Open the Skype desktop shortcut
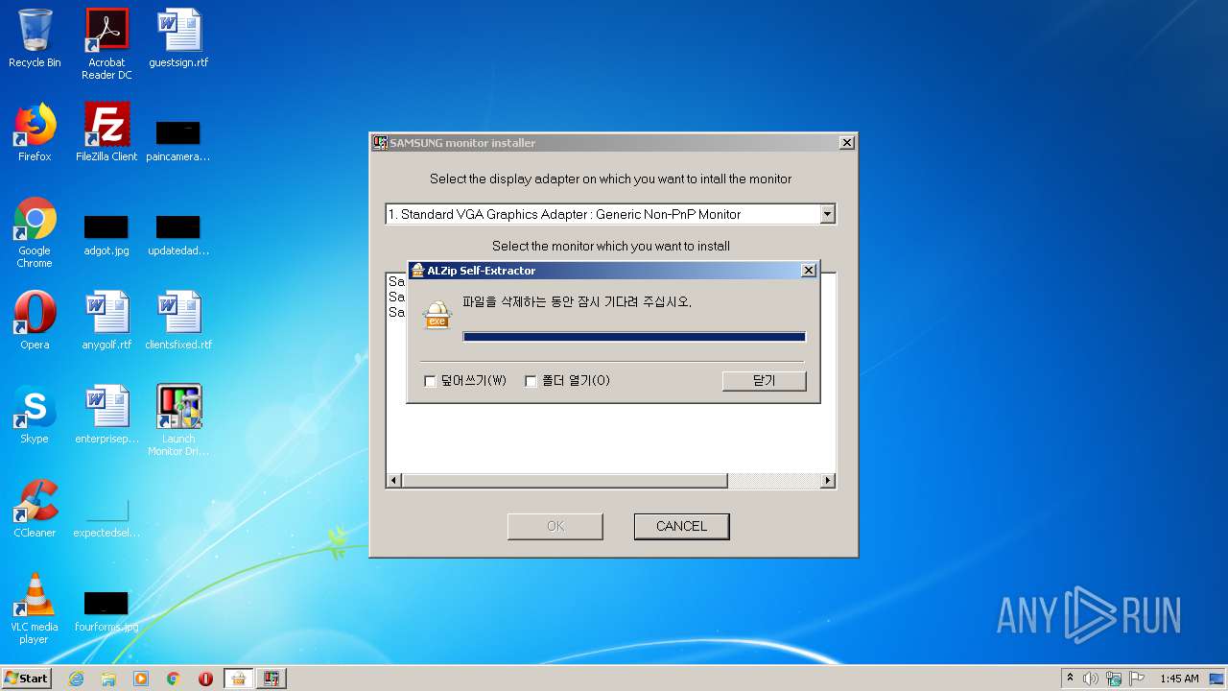This screenshot has height=691, width=1228. click(35, 415)
